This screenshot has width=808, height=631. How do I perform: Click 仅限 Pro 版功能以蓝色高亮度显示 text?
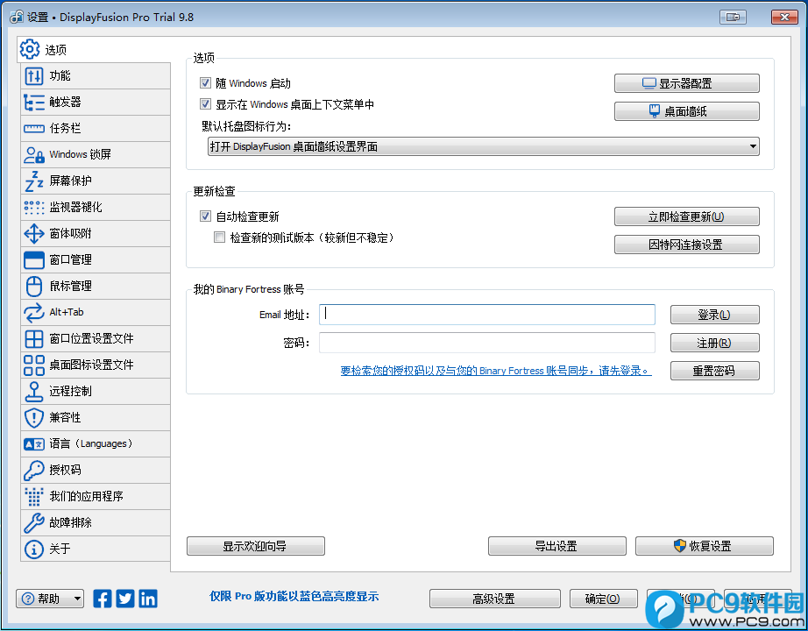(294, 597)
